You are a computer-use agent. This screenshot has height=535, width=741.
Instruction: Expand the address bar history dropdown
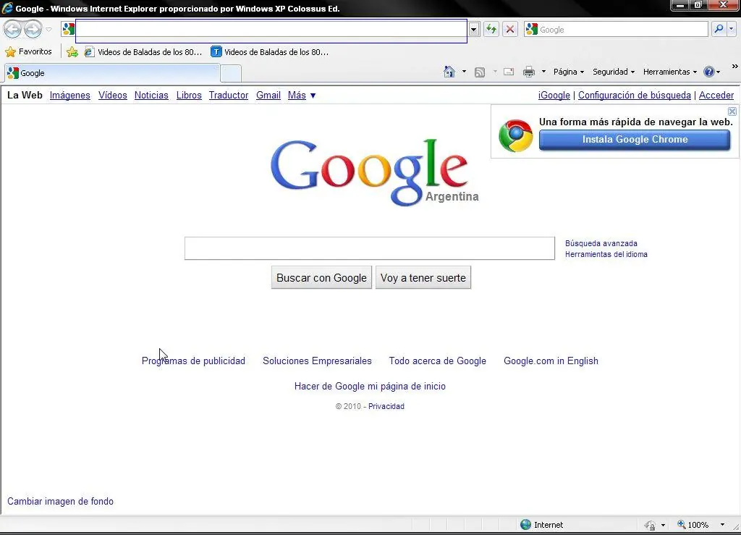pos(473,29)
